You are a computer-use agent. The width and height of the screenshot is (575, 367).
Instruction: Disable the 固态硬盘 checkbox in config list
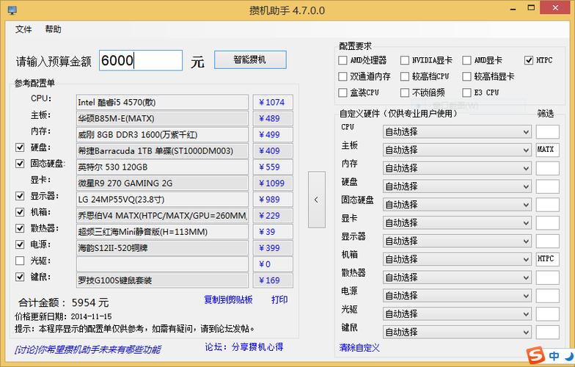(21, 164)
